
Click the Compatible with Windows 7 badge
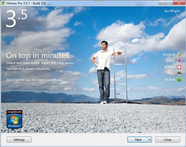pos(14,119)
